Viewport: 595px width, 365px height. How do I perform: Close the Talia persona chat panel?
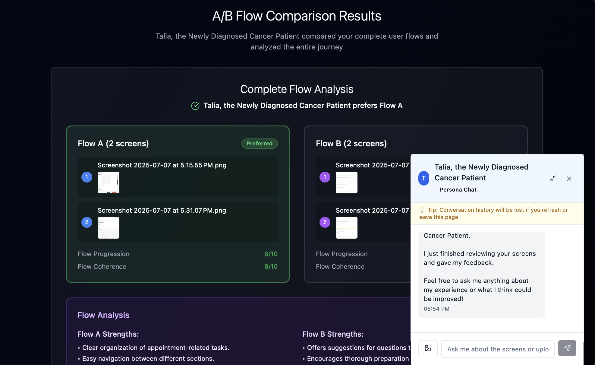click(569, 179)
